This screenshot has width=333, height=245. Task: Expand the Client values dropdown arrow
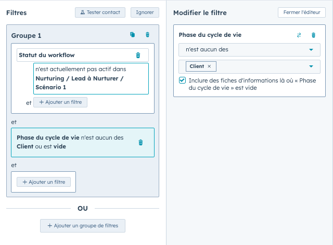click(x=311, y=66)
